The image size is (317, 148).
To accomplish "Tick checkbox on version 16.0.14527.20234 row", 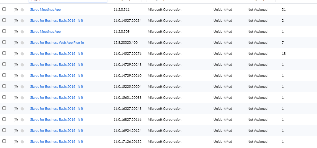I will click(x=4, y=20).
